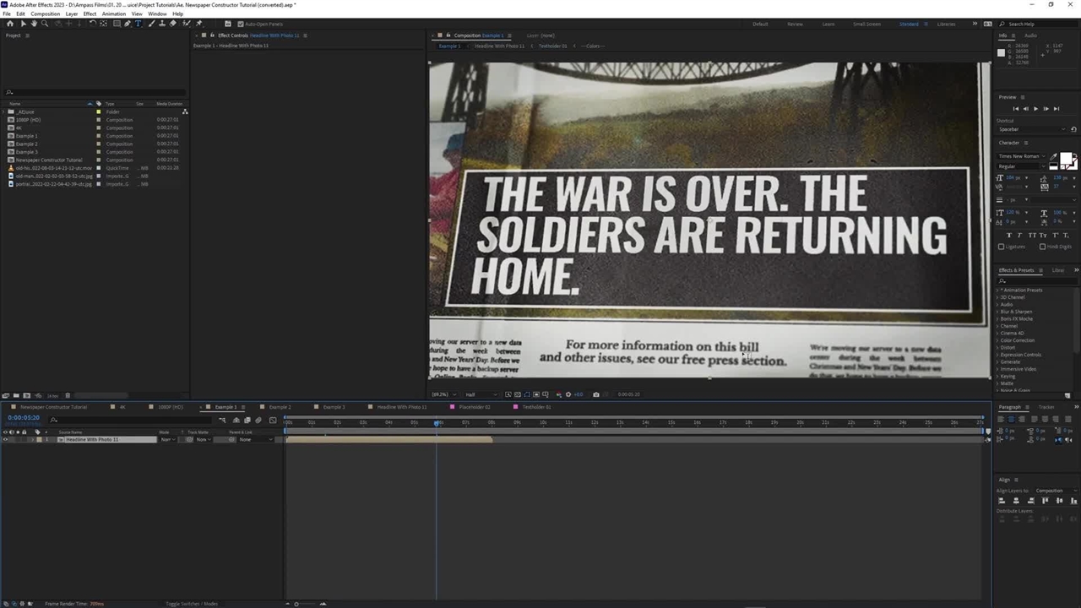Image resolution: width=1081 pixels, height=608 pixels.
Task: Open the Composition menu
Action: (x=45, y=14)
